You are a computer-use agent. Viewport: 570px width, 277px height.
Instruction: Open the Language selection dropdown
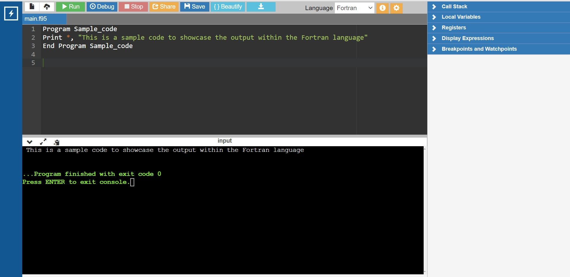click(x=354, y=8)
